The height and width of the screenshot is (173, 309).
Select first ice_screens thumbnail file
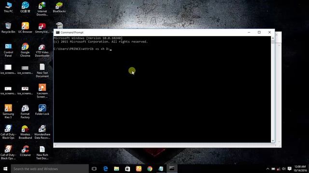click(8, 69)
